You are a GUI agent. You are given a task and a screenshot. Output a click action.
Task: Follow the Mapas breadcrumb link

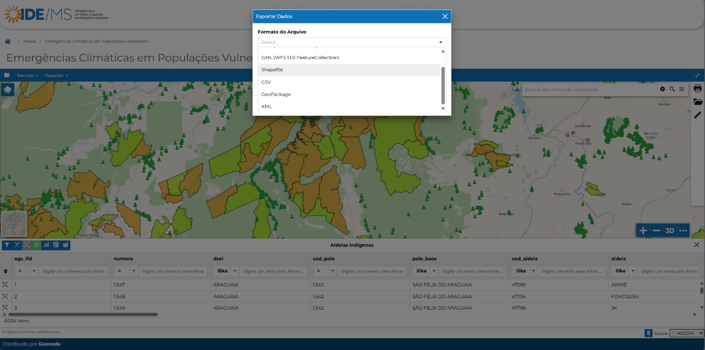[30, 41]
